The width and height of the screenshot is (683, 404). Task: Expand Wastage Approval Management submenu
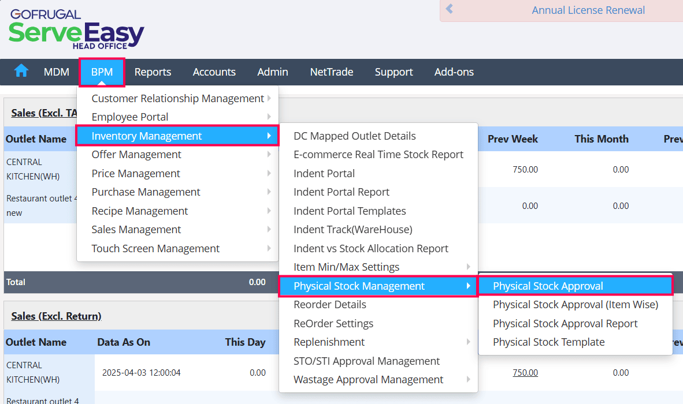pos(368,380)
